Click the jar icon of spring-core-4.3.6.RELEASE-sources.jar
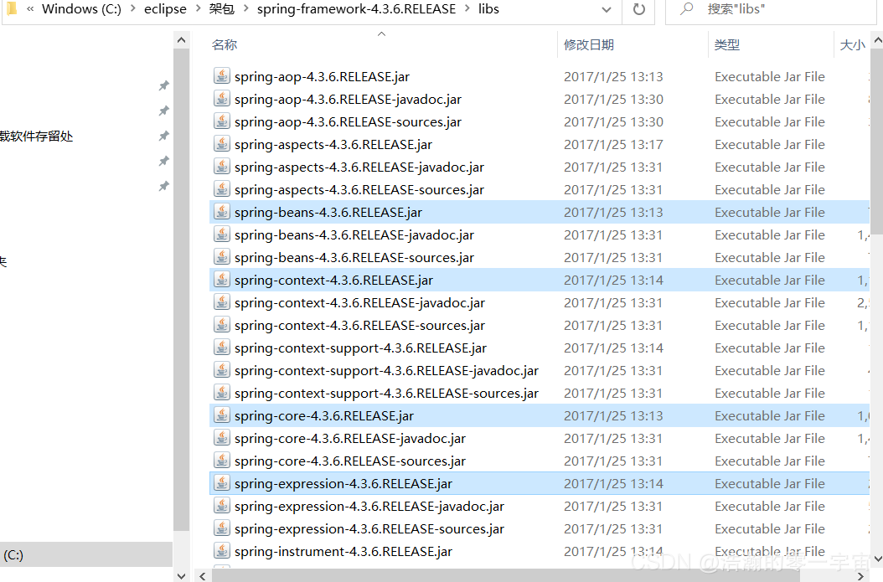This screenshot has height=582, width=883. [222, 461]
